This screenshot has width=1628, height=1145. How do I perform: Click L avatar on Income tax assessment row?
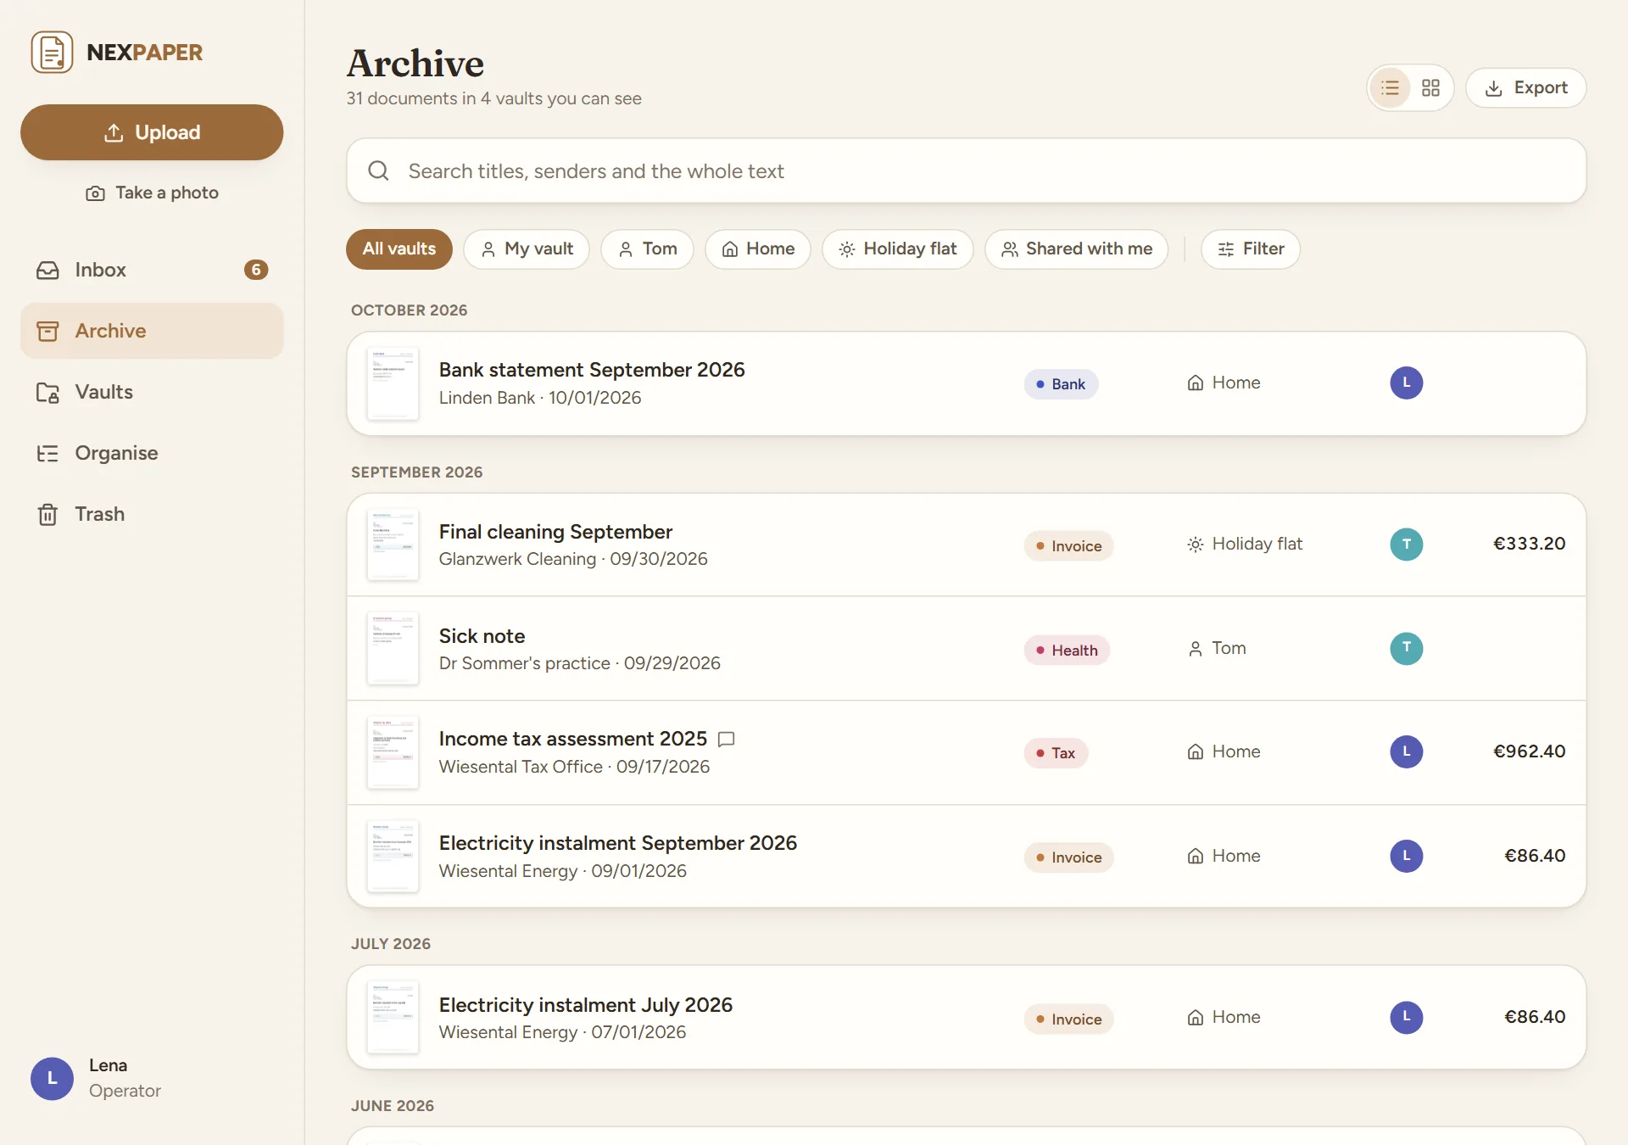[1407, 751]
